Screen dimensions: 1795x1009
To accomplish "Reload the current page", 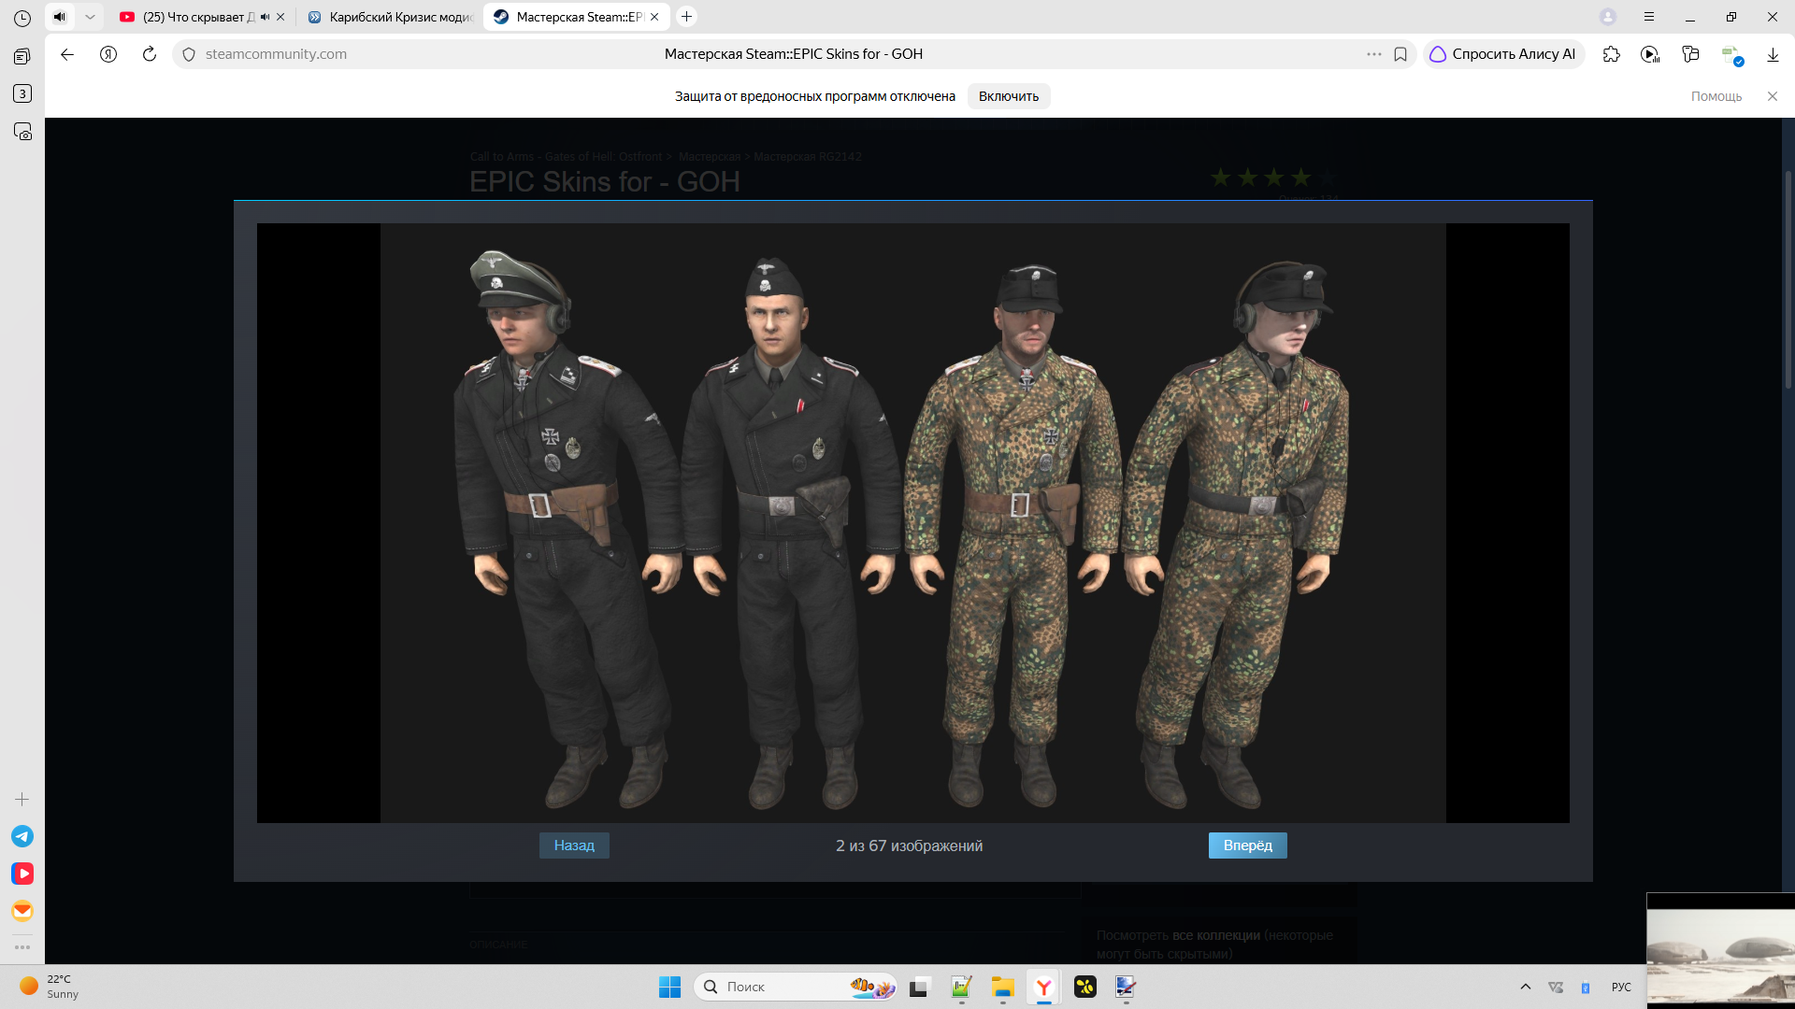I will 150,54.
